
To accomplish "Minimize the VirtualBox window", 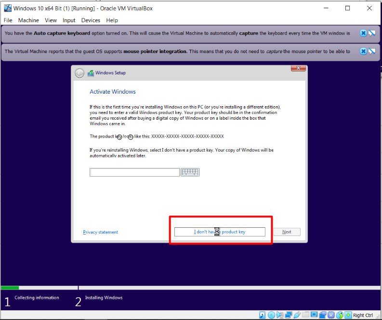I will tap(326, 8).
